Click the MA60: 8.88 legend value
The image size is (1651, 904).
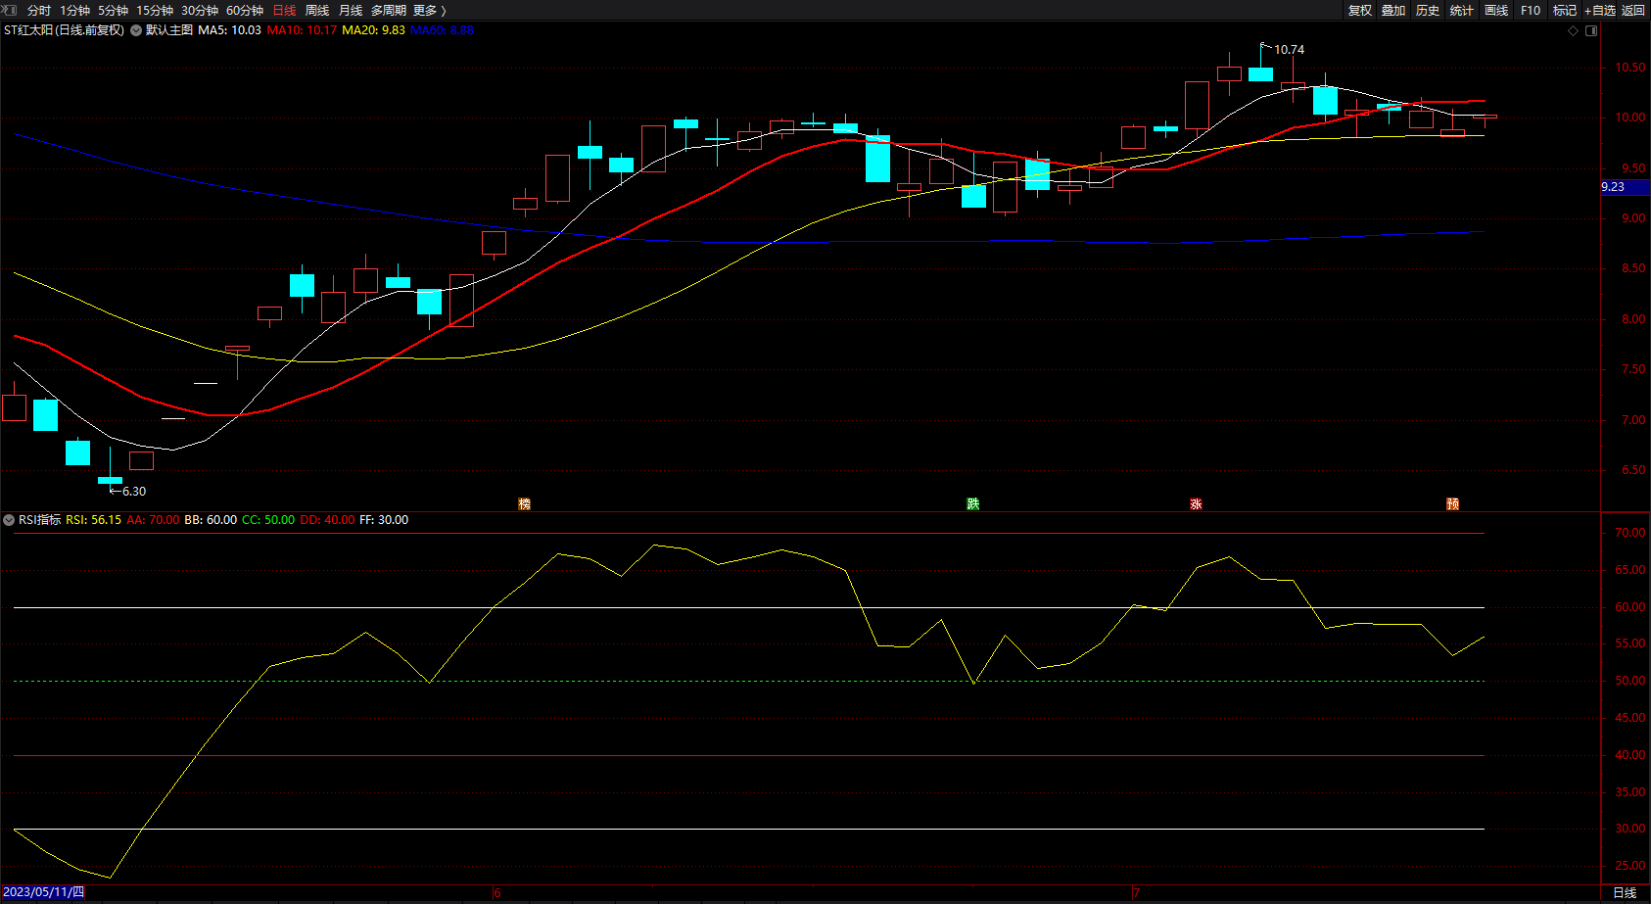tap(442, 30)
